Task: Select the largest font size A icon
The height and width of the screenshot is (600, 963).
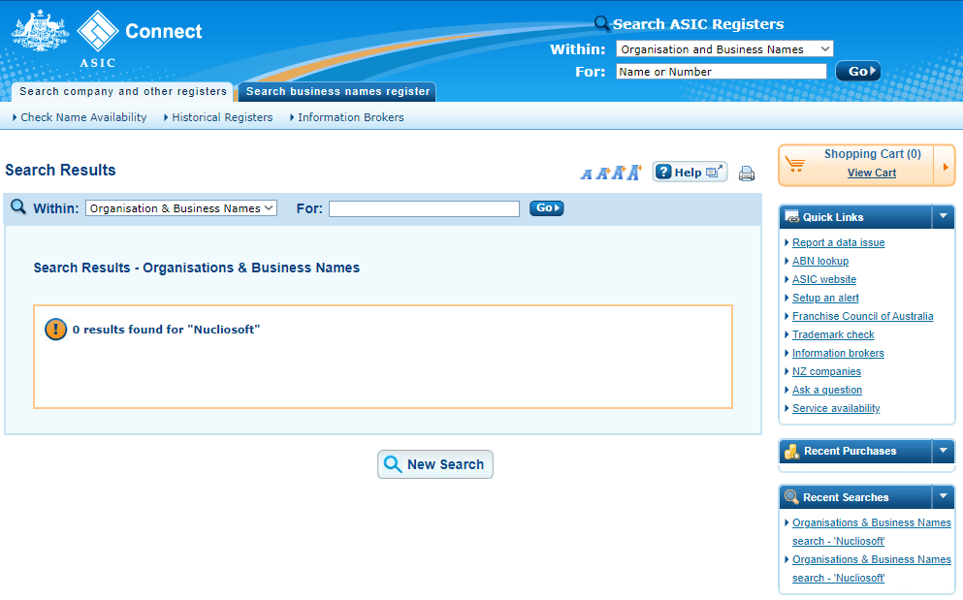Action: (634, 173)
